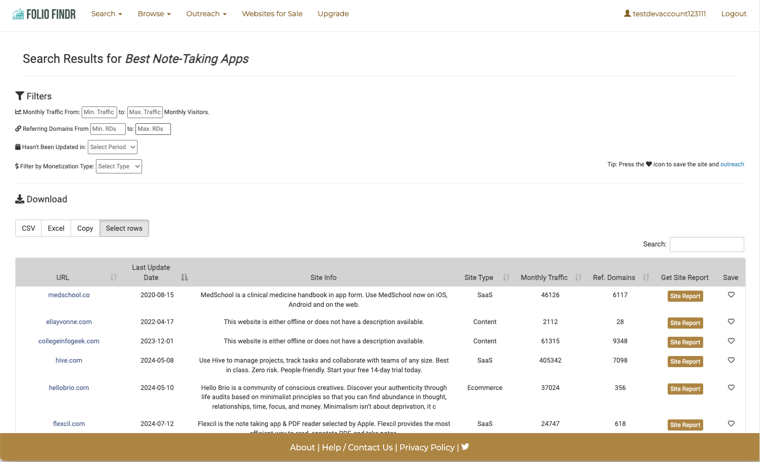Get Site Report for flexcil.com
Viewport: 760px width, 462px height.
click(685, 425)
